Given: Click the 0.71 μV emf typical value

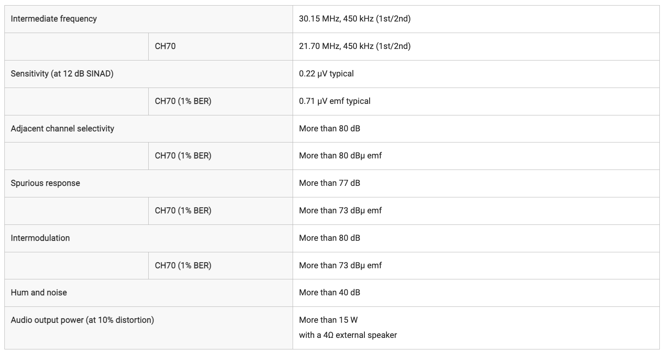Looking at the screenshot, I should 334,101.
